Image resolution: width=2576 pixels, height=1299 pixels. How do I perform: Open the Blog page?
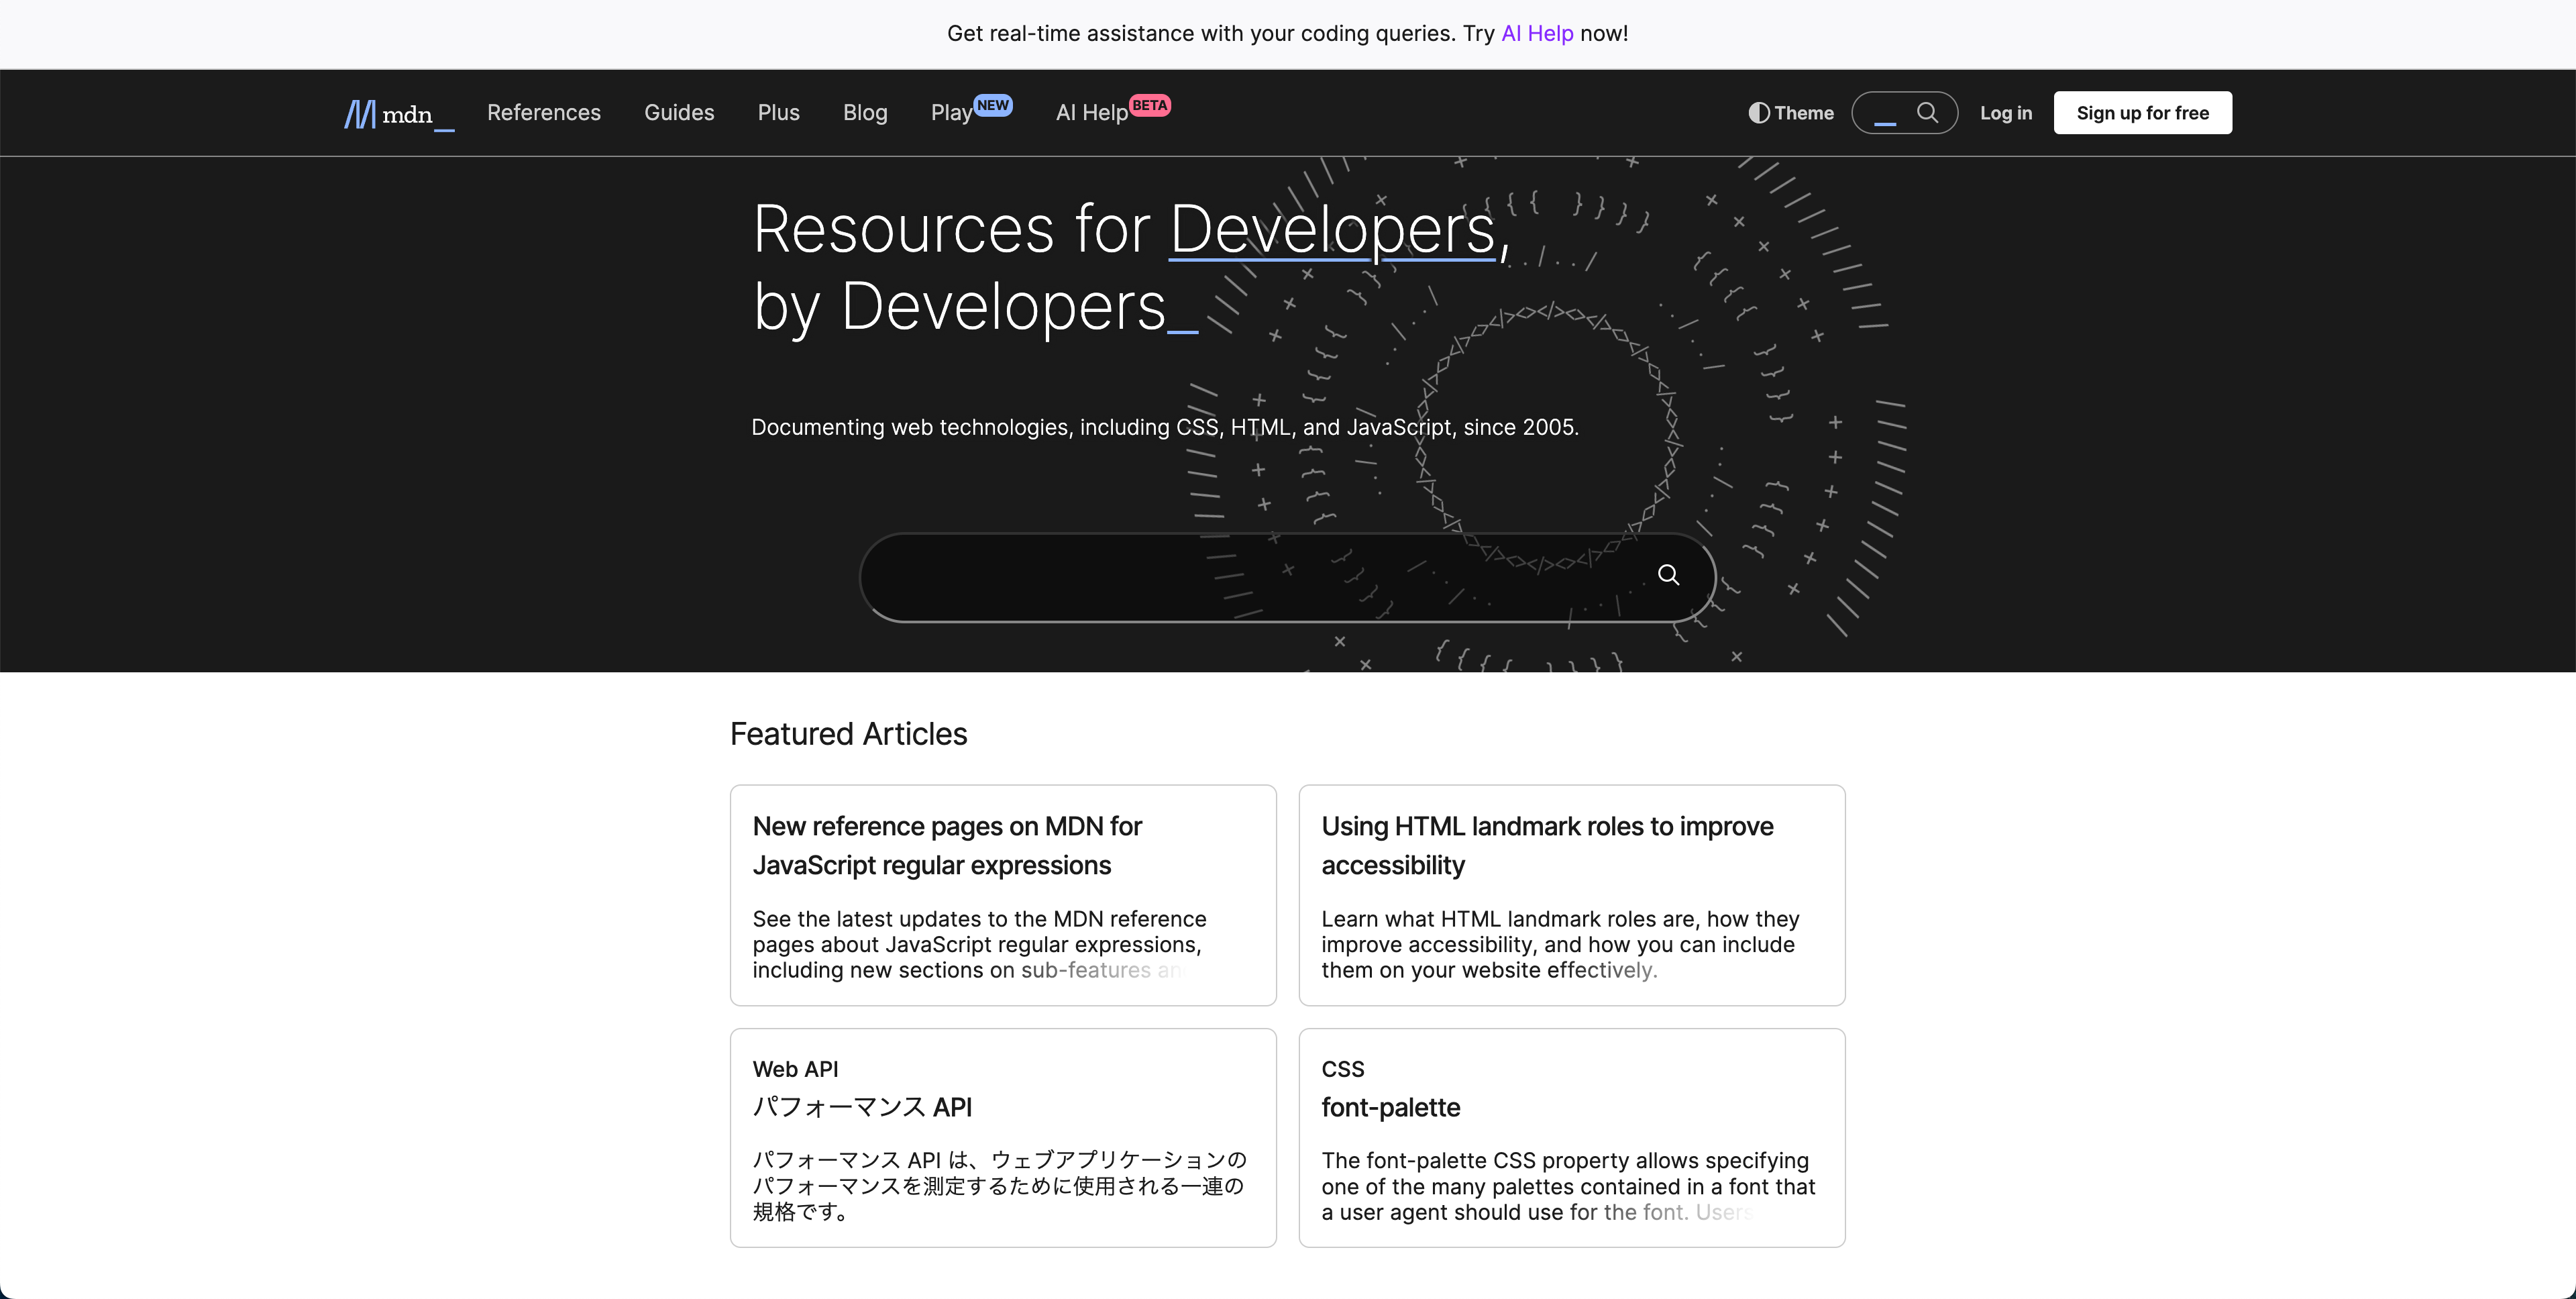pyautogui.click(x=864, y=113)
